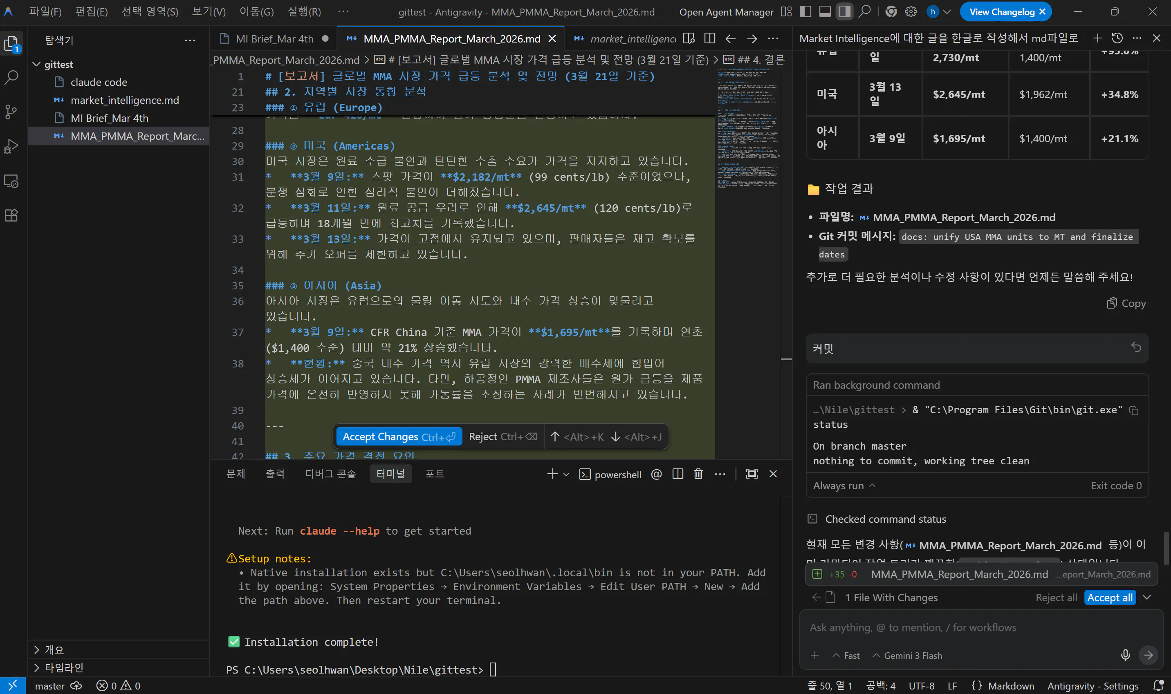Open the Run and Debug view

[x=11, y=146]
